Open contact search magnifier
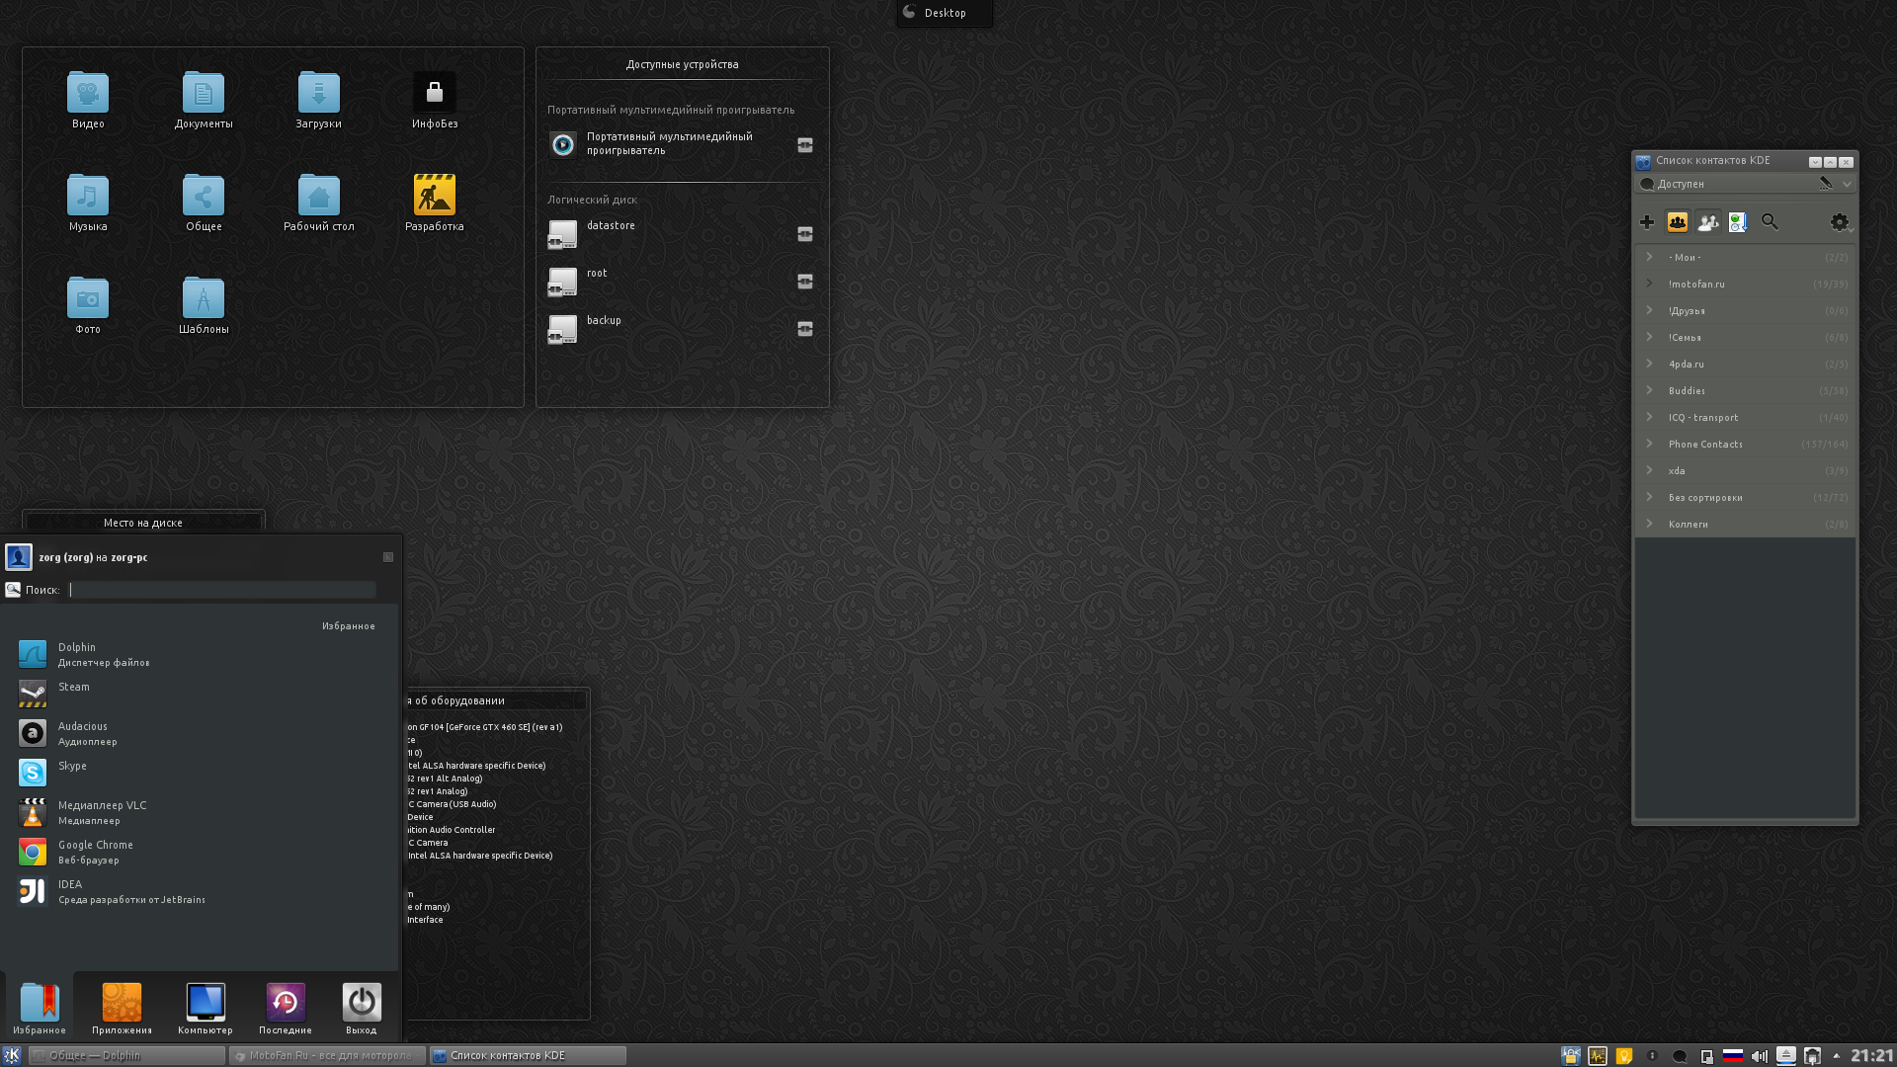This screenshot has height=1067, width=1897. (1770, 222)
